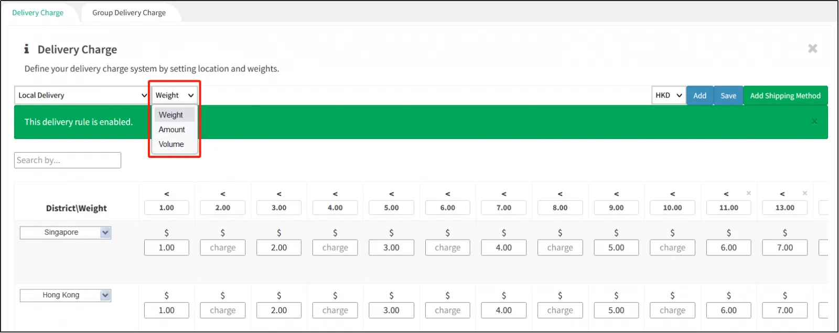Click Add Shipping Method button
This screenshot has height=333, width=839.
[785, 95]
